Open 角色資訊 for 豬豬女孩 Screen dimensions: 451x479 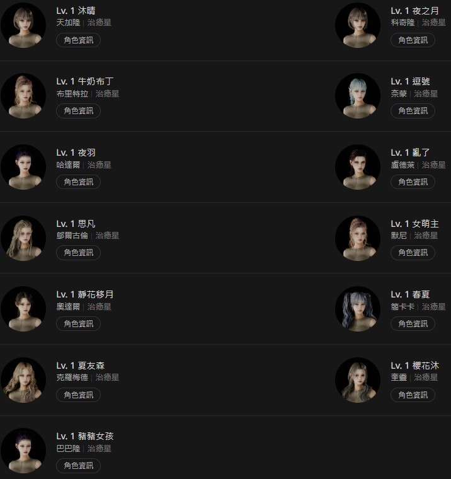click(78, 465)
